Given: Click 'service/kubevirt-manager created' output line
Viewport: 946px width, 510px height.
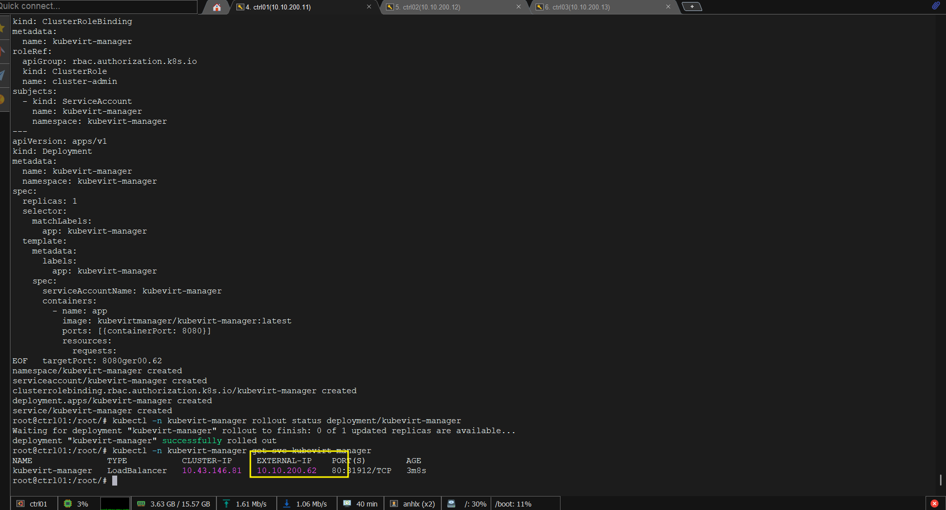Looking at the screenshot, I should click(92, 411).
